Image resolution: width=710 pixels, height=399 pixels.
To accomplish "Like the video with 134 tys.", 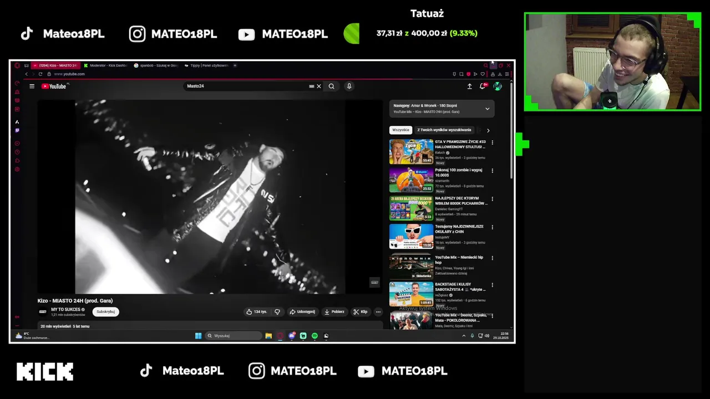I will (x=257, y=311).
